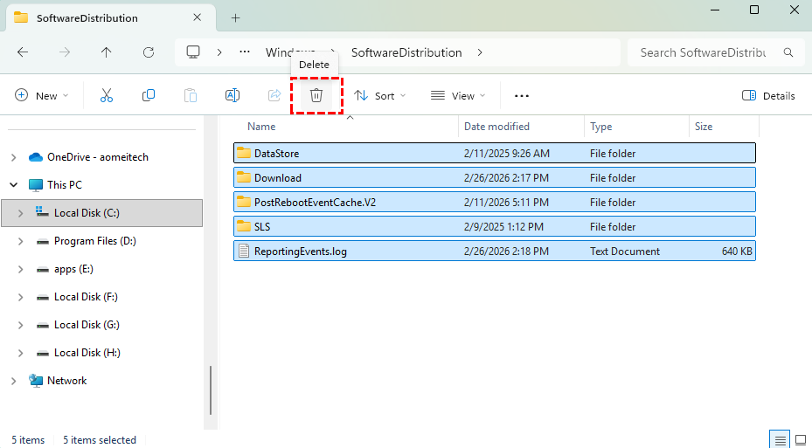Open the See more ellipsis menu
Image resolution: width=812 pixels, height=448 pixels.
pyautogui.click(x=522, y=95)
